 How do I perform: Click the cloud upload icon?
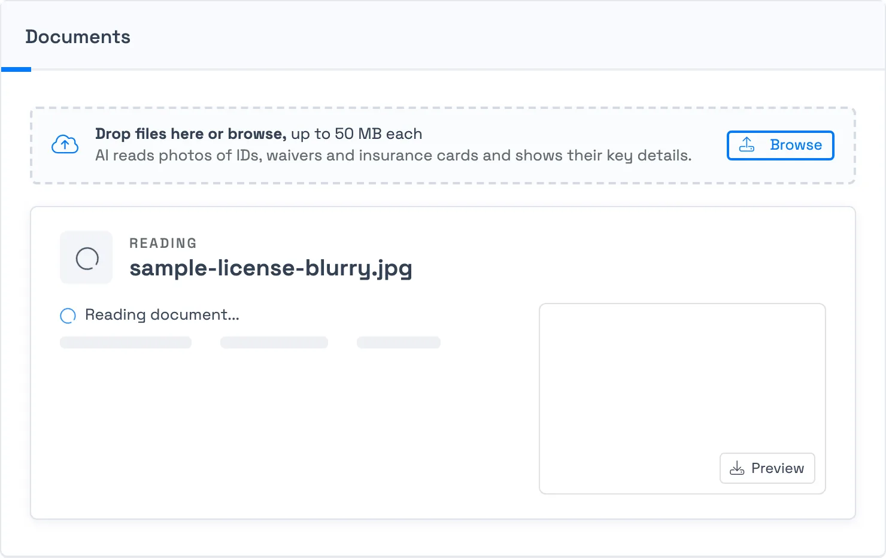65,145
